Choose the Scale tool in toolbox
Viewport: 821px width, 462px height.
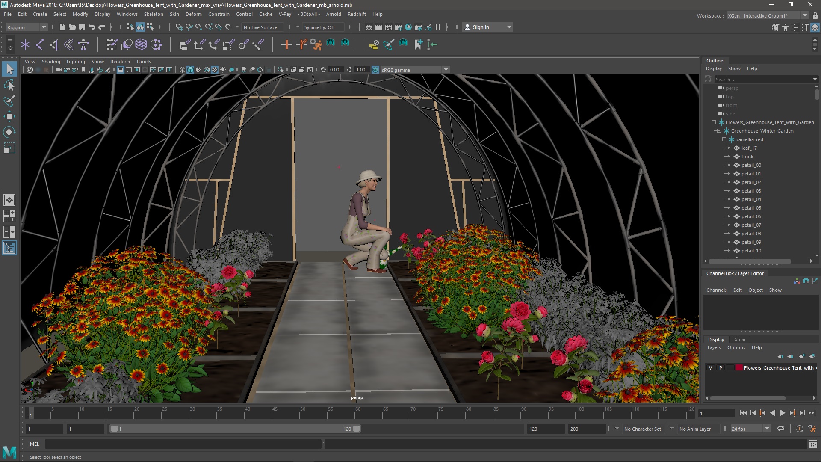click(9, 148)
